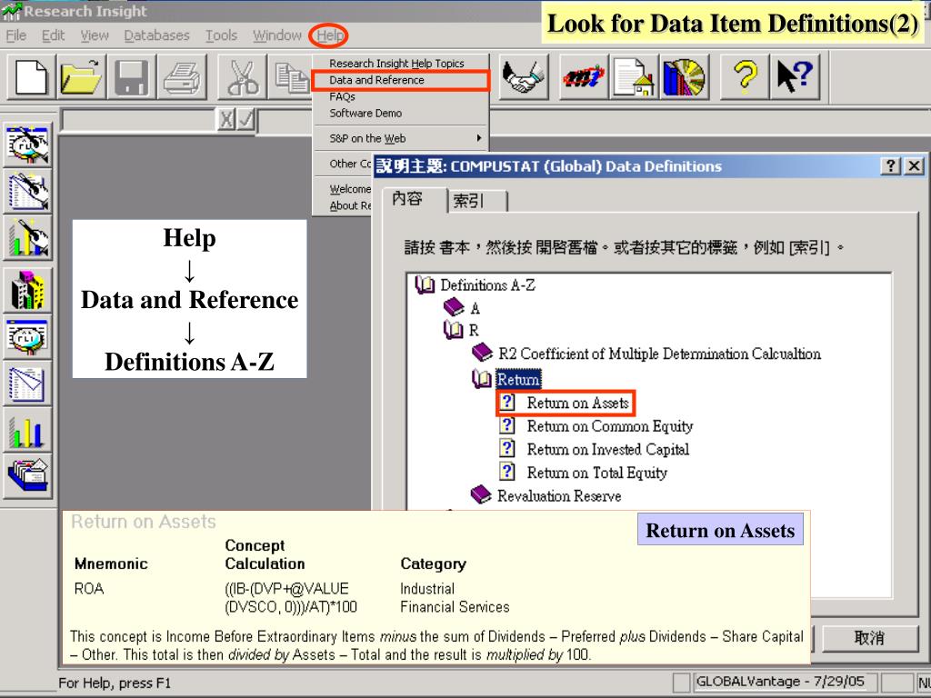This screenshot has width=931, height=698.
Task: Collapse the open book R
Action: pyautogui.click(x=454, y=330)
